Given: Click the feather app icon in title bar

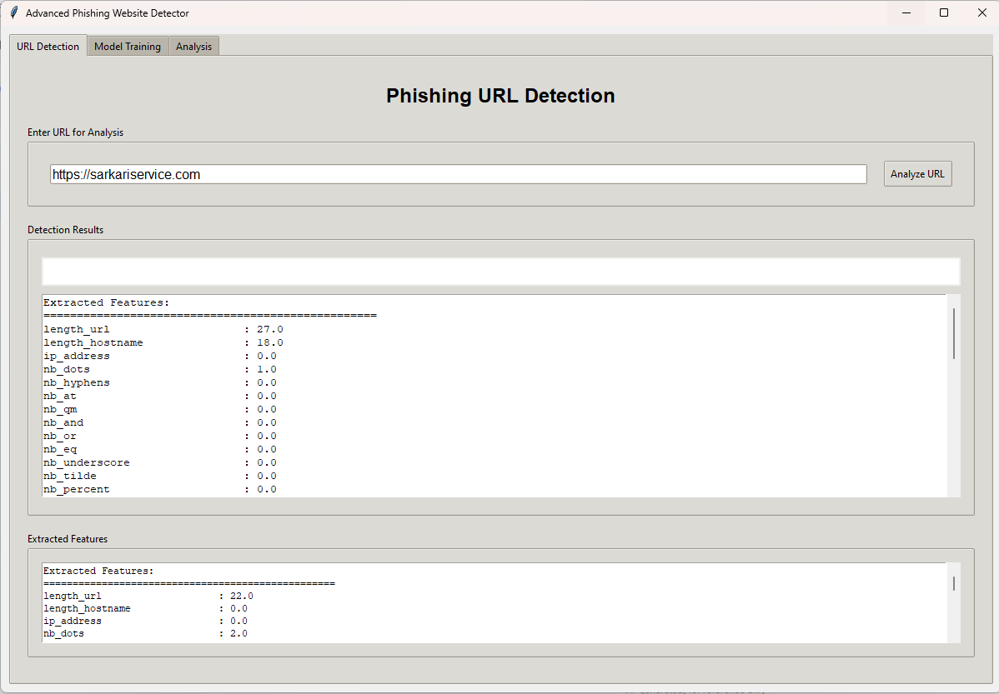Looking at the screenshot, I should (13, 13).
